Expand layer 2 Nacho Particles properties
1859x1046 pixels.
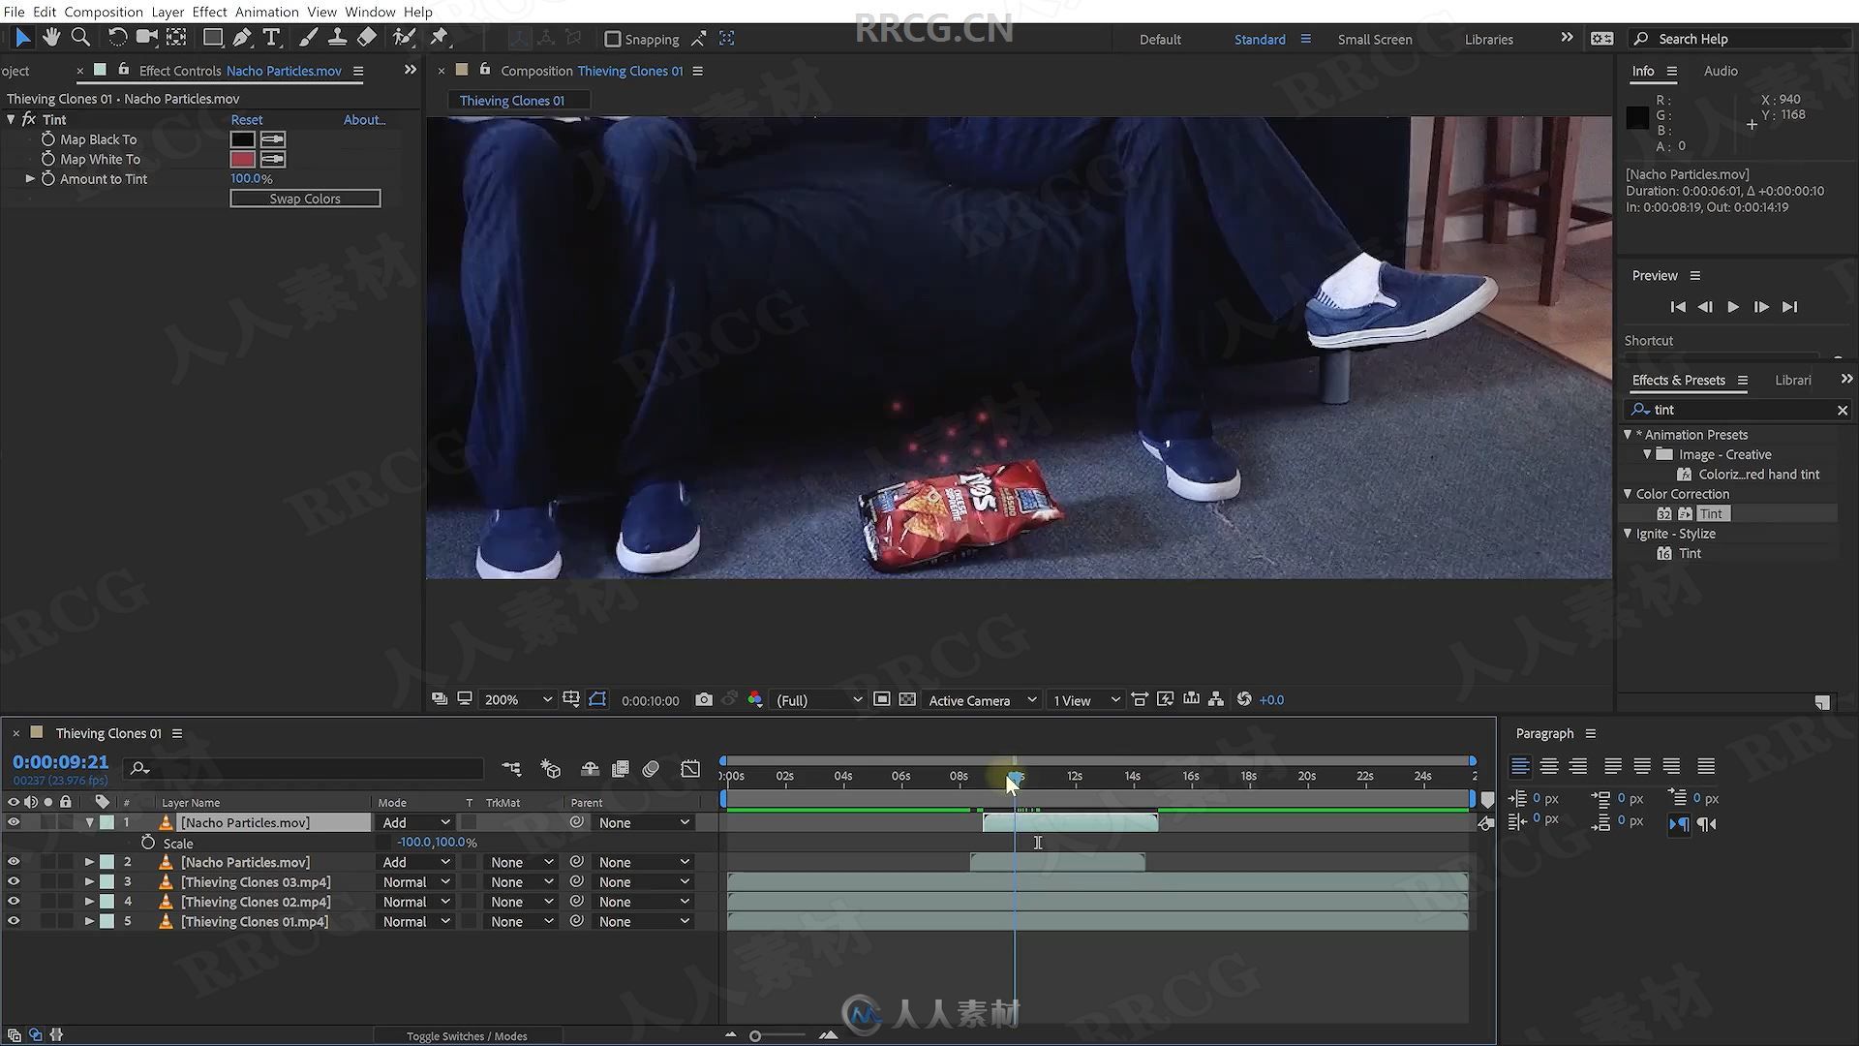pos(89,861)
